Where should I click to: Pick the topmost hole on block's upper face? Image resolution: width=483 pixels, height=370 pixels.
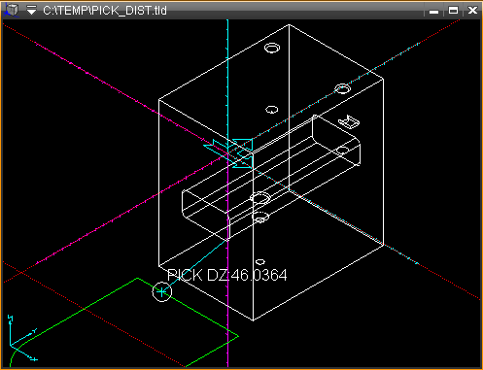tap(272, 48)
